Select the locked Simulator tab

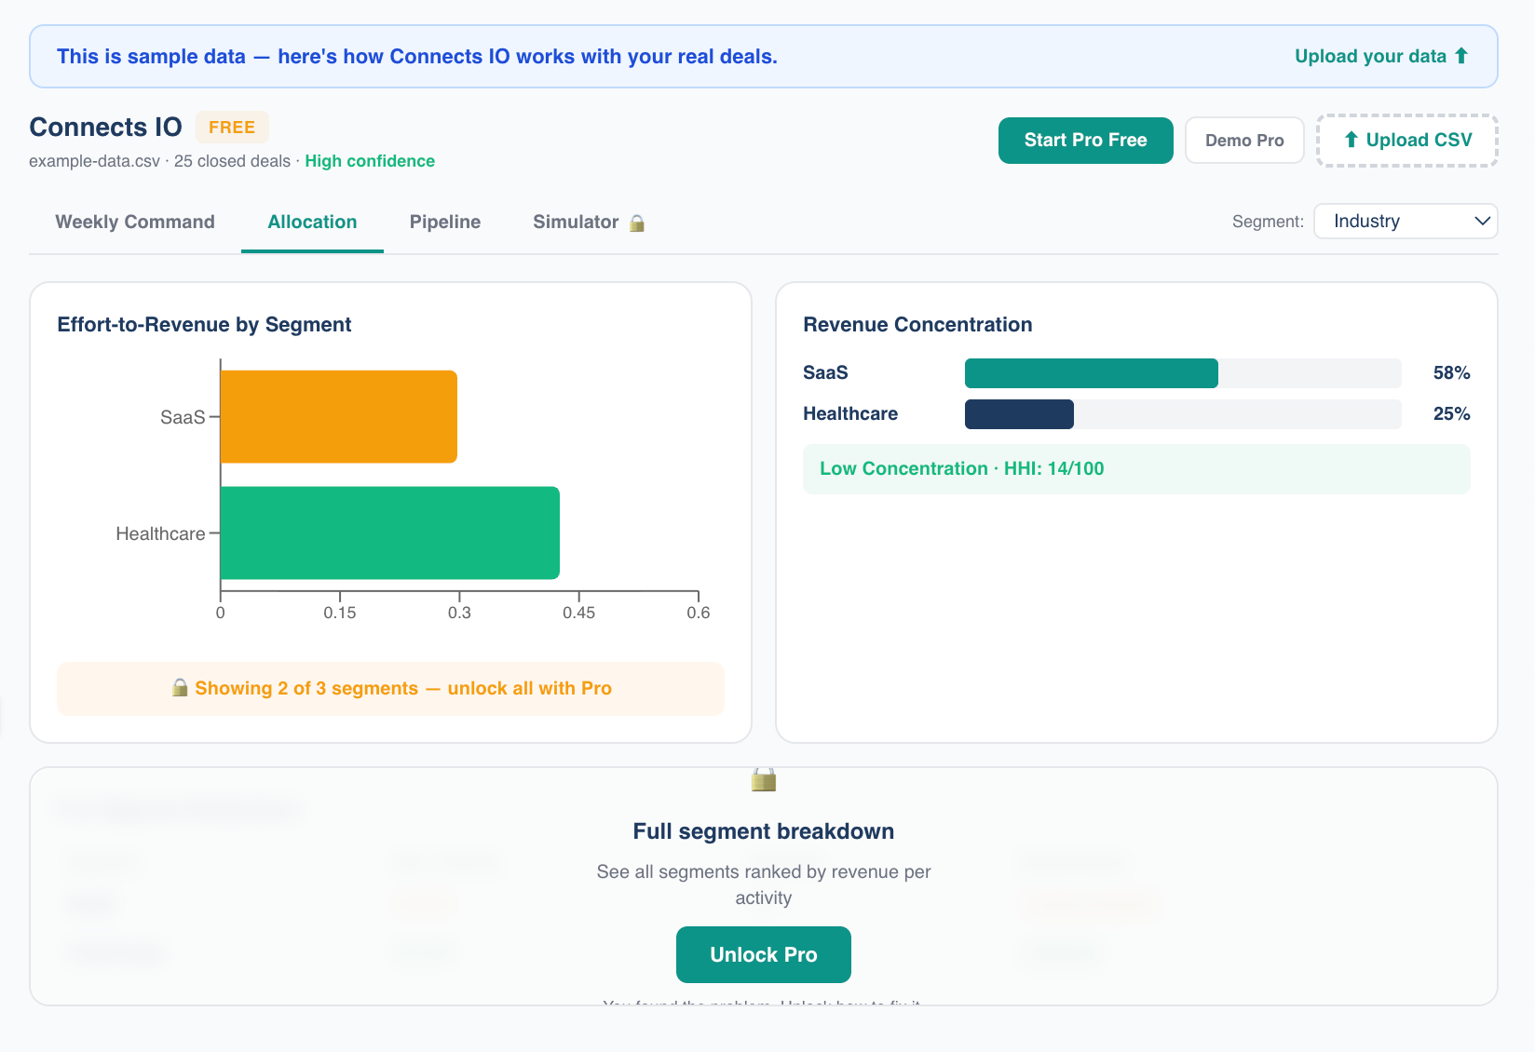(576, 222)
